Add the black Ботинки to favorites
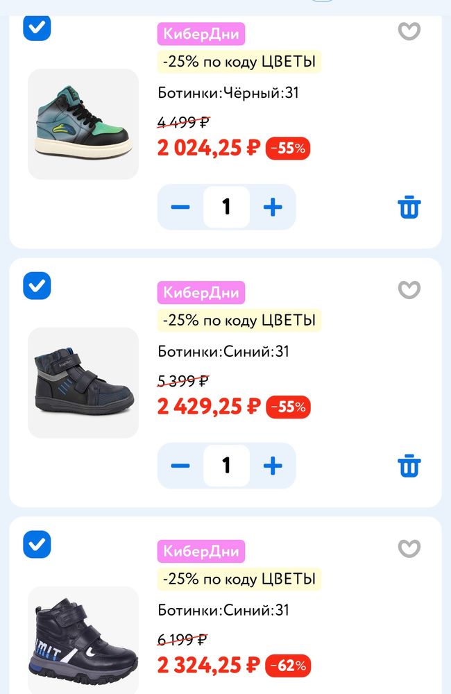This screenshot has width=451, height=694. click(409, 31)
